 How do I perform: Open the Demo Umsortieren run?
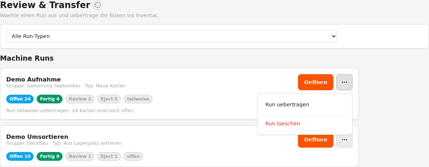[316, 140]
